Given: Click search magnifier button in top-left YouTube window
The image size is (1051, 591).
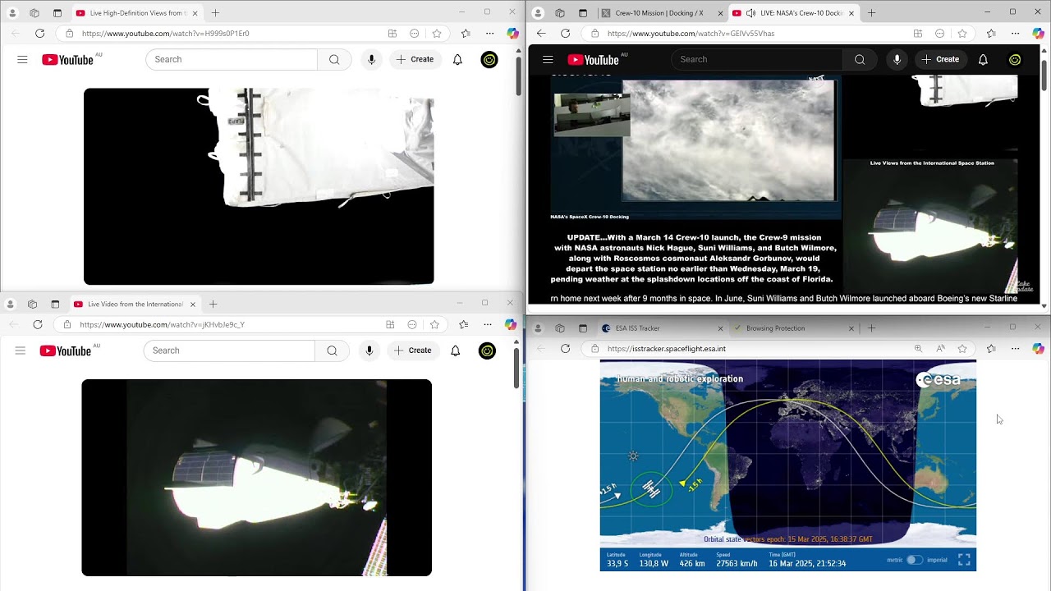Looking at the screenshot, I should click(334, 59).
